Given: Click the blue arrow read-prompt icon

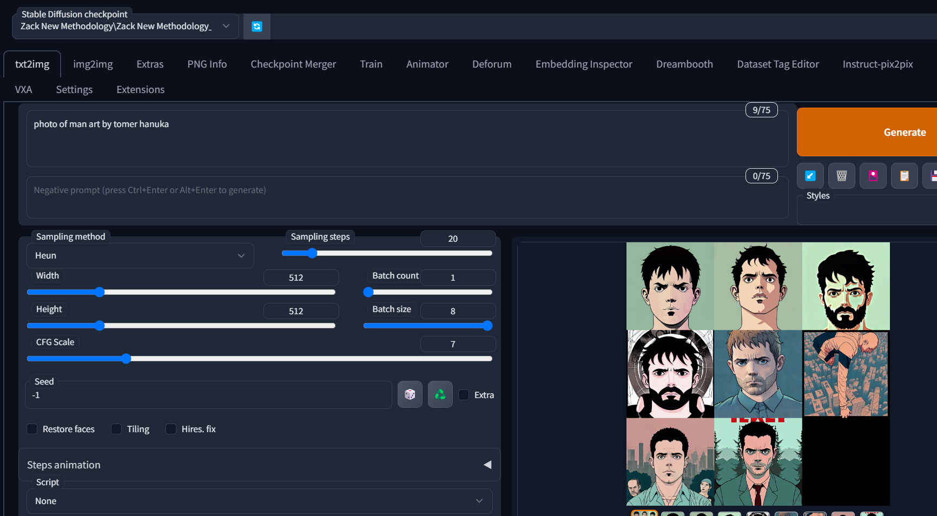Looking at the screenshot, I should pyautogui.click(x=810, y=176).
